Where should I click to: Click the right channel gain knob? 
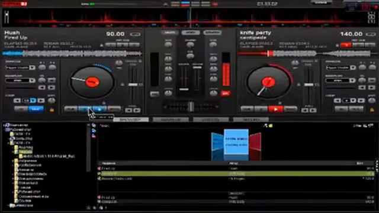coord(213,45)
